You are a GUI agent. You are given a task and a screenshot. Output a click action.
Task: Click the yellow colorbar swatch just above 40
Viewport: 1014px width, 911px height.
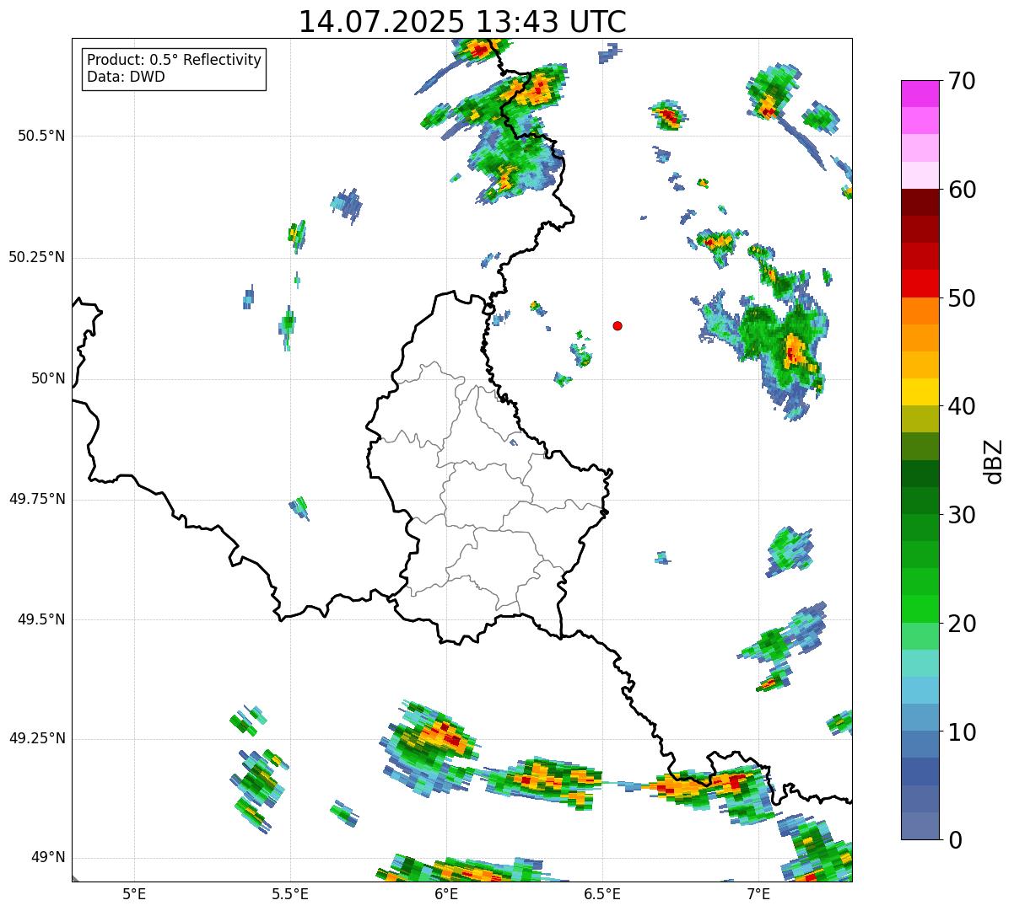click(x=920, y=392)
